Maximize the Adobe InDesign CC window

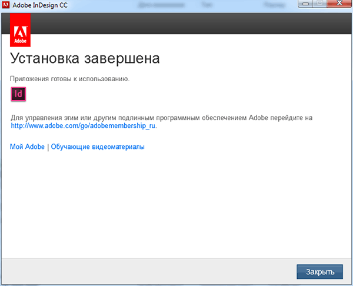[319, 4]
